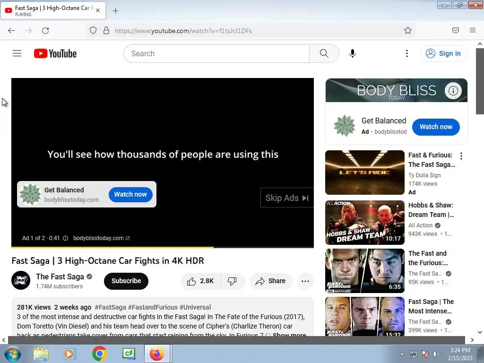Viewport: 484px width, 363px height.
Task: Open Chrome from taskbar
Action: point(99,354)
